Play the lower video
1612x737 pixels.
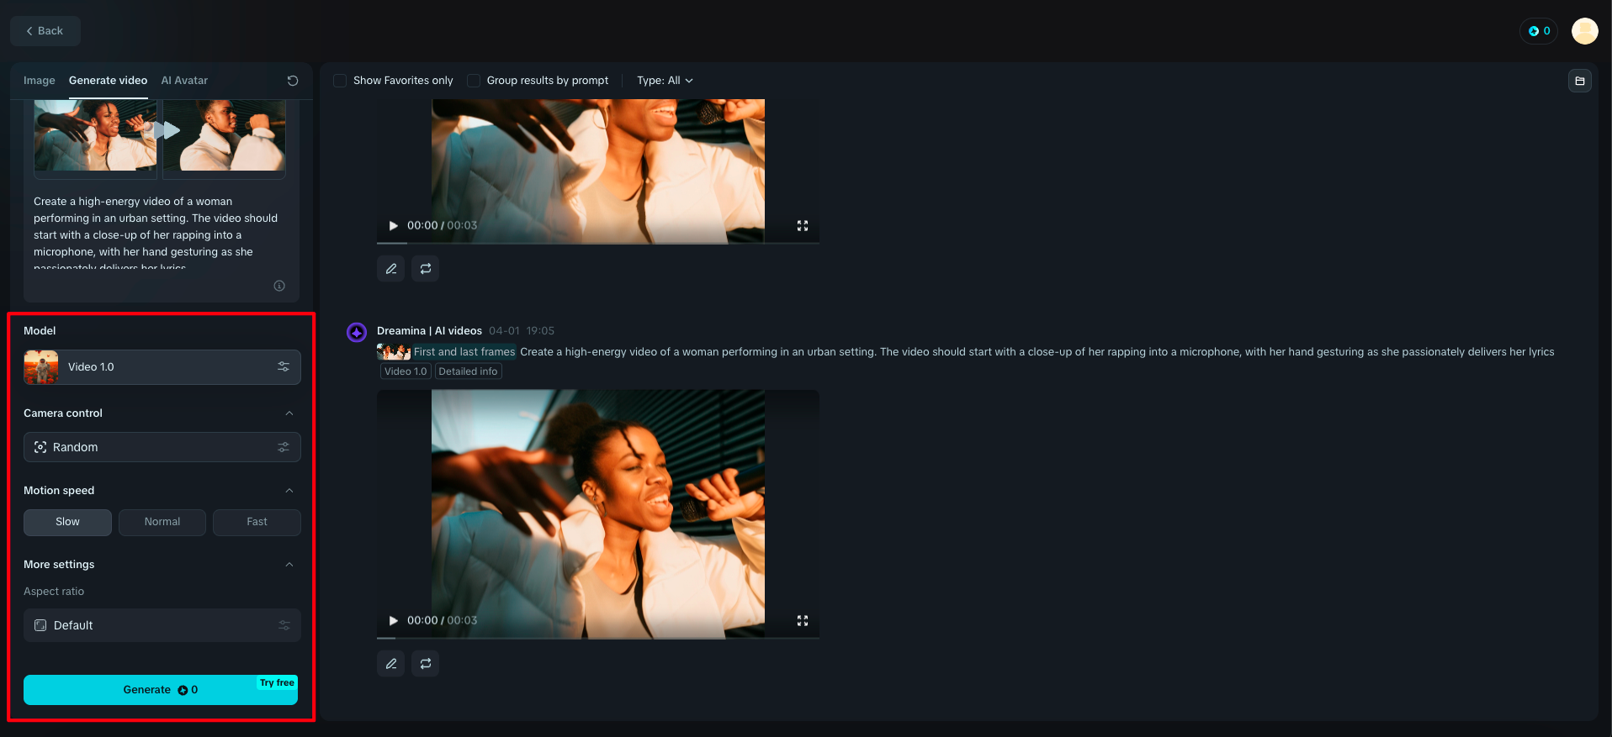click(x=393, y=620)
